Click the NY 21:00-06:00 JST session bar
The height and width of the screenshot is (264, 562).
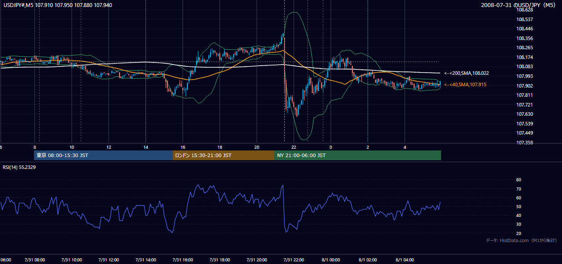pos(358,155)
